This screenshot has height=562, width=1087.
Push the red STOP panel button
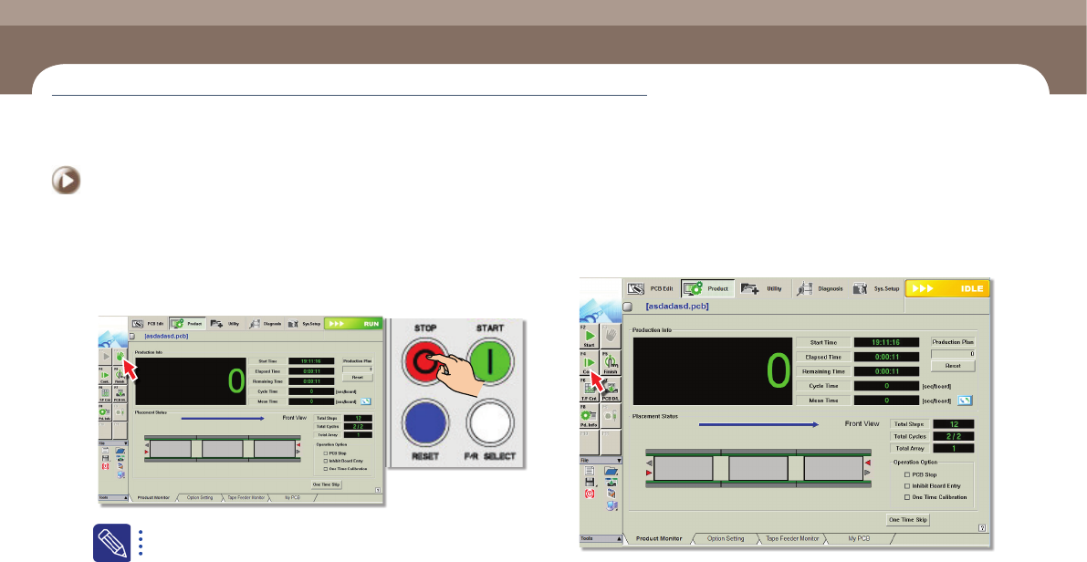pyautogui.click(x=425, y=361)
